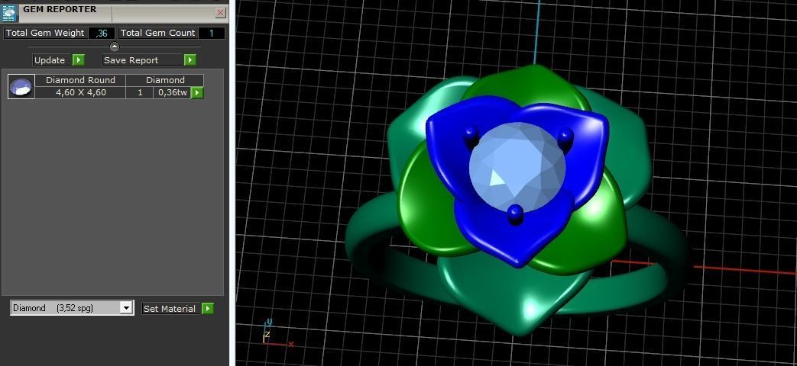This screenshot has height=366, width=797.
Task: Select the 'Diamond' material header cell
Action: click(165, 80)
